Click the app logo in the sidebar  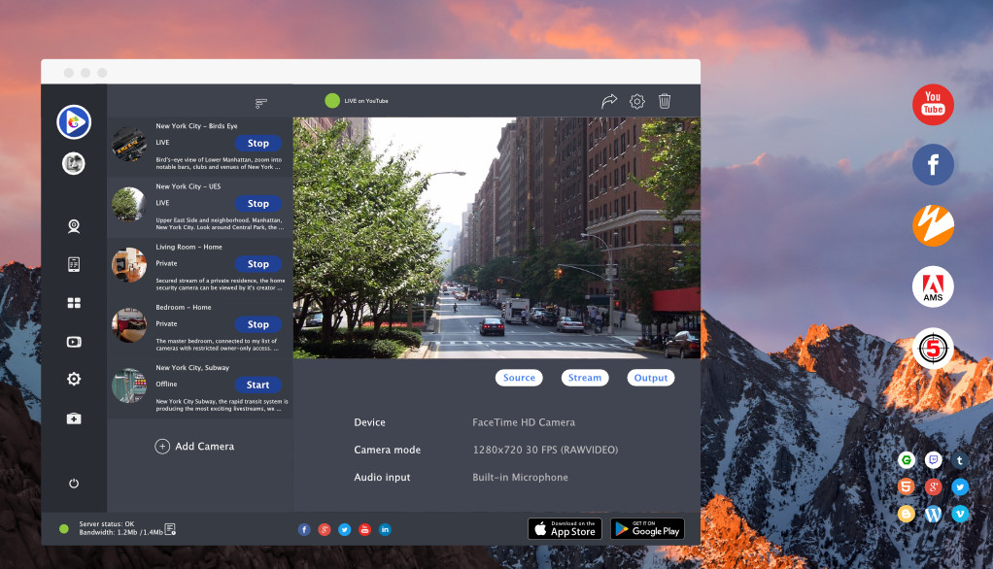(x=74, y=122)
